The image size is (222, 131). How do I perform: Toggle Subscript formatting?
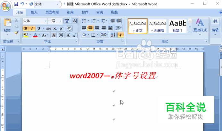pos(55,28)
